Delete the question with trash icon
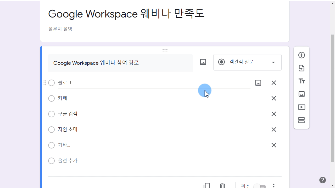 tap(222, 185)
